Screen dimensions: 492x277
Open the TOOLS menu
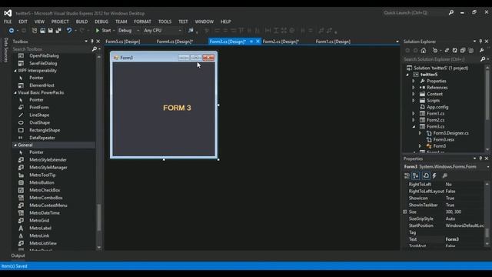coord(165,22)
